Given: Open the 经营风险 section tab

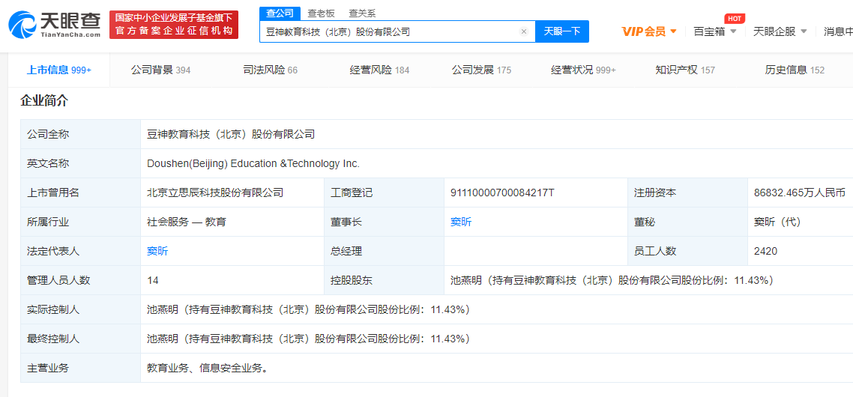Looking at the screenshot, I should (379, 70).
